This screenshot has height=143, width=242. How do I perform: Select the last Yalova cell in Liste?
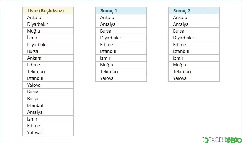coord(48,132)
